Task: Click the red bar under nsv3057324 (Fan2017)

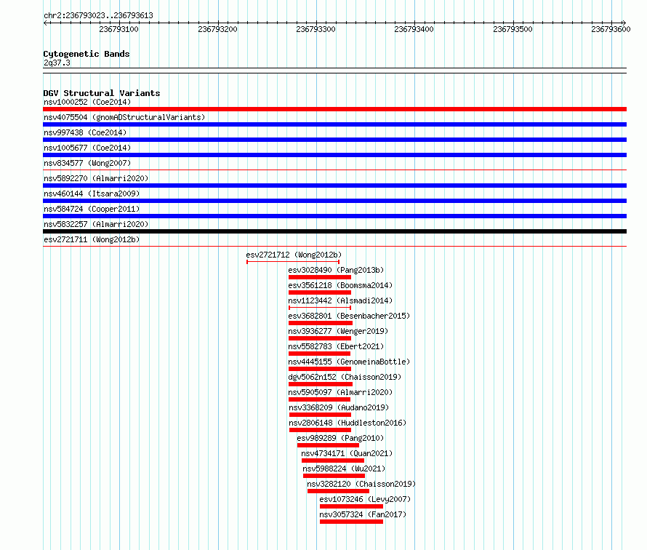Action: click(x=352, y=522)
